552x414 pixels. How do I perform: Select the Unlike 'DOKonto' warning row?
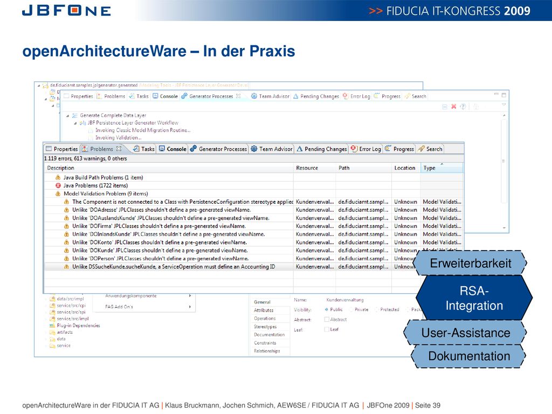[253, 242]
